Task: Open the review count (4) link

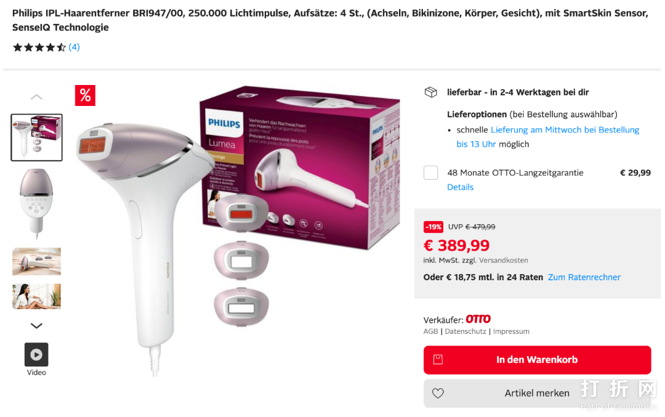Action: coord(75,47)
